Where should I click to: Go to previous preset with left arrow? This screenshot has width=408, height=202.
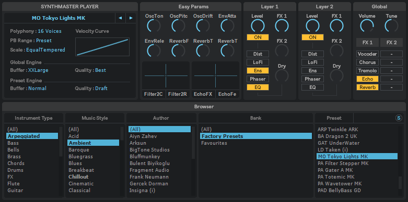(120, 18)
